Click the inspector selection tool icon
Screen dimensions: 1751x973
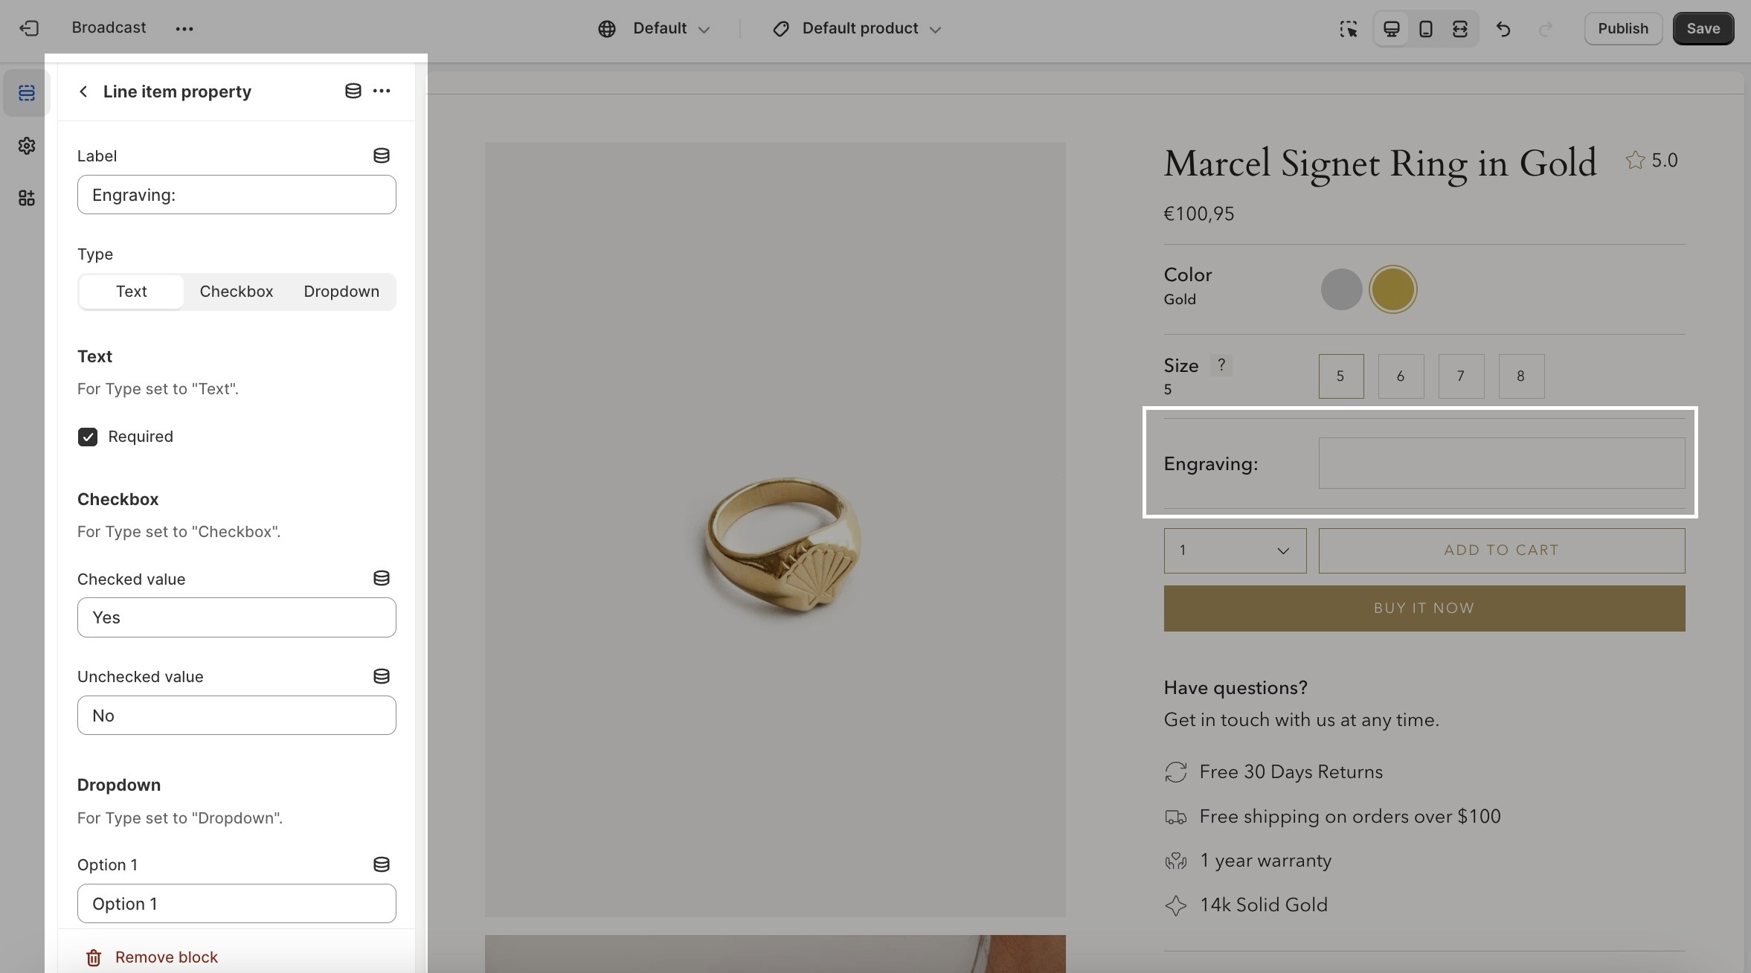[x=1348, y=28]
